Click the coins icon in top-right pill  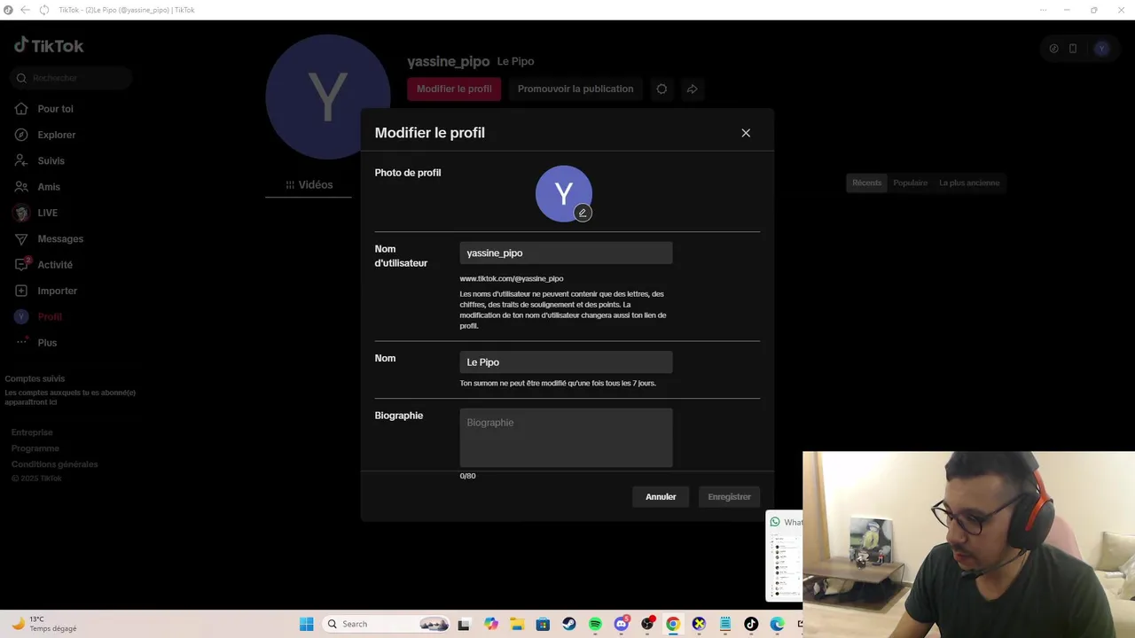point(1053,49)
